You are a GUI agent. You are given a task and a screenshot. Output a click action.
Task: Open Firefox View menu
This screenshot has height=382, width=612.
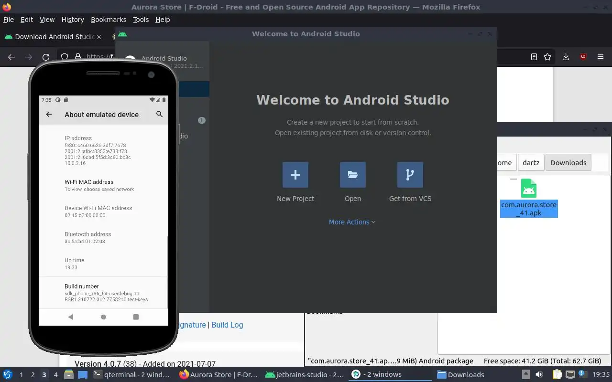(47, 20)
